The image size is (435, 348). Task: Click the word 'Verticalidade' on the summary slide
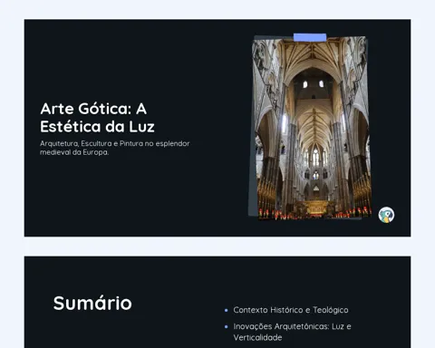pyautogui.click(x=257, y=337)
